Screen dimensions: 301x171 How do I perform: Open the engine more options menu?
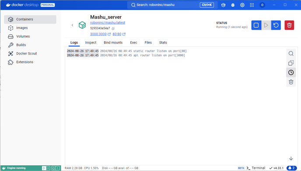click(x=57, y=168)
